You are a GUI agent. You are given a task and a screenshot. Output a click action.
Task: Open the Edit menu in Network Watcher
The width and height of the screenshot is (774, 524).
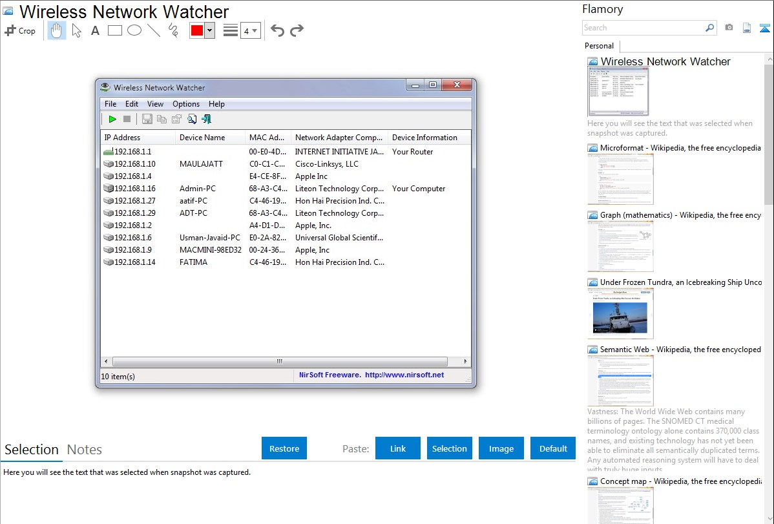point(131,104)
